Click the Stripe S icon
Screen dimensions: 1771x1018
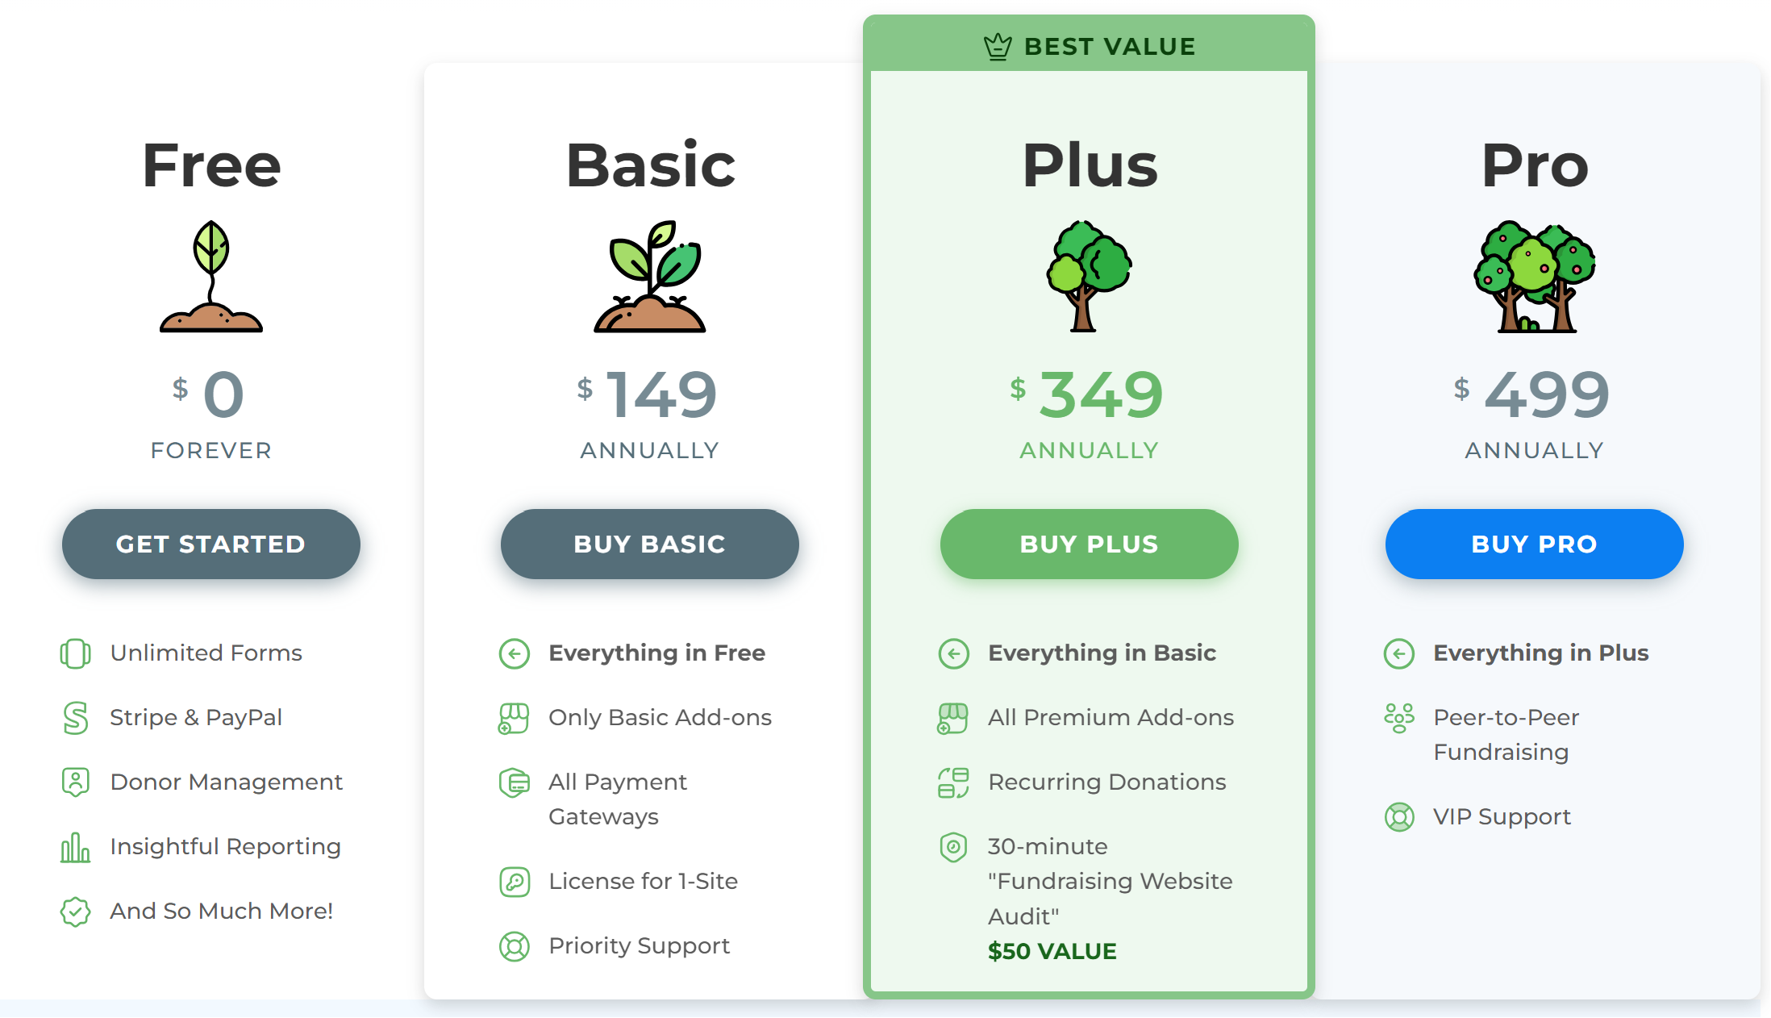click(75, 718)
